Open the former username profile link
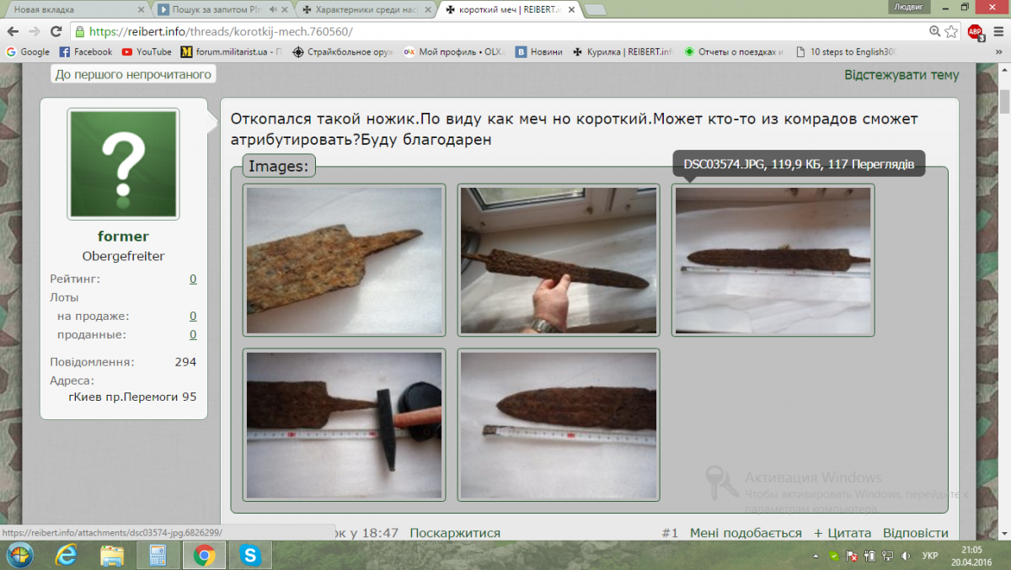1011x570 pixels. [x=123, y=236]
